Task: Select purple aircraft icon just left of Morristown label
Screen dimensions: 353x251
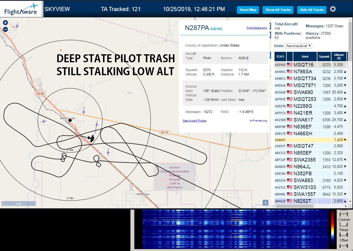Action: (44, 121)
